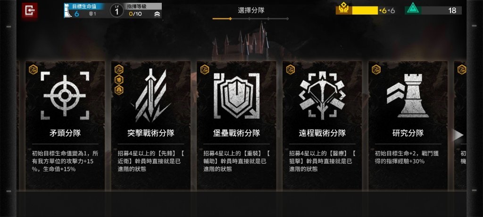Image resolution: width=483 pixels, height=217 pixels.
Task: Show more squads with right arrow
Action: point(458,135)
